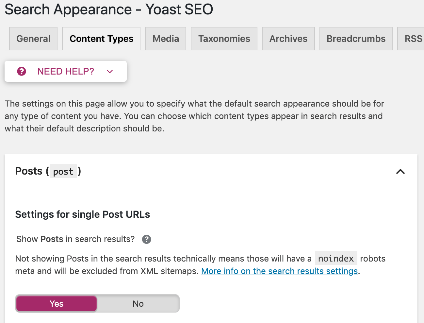Switch Show Posts in search results to No
Image resolution: width=424 pixels, height=323 pixels.
(138, 304)
